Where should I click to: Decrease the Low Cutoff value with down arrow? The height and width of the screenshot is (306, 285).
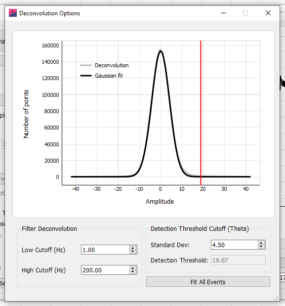[133, 252]
